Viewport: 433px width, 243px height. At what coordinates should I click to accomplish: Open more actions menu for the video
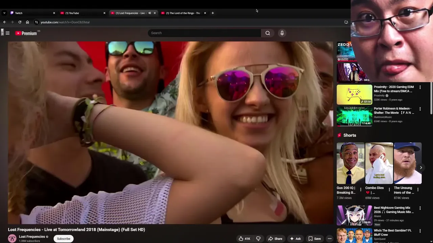point(329,239)
